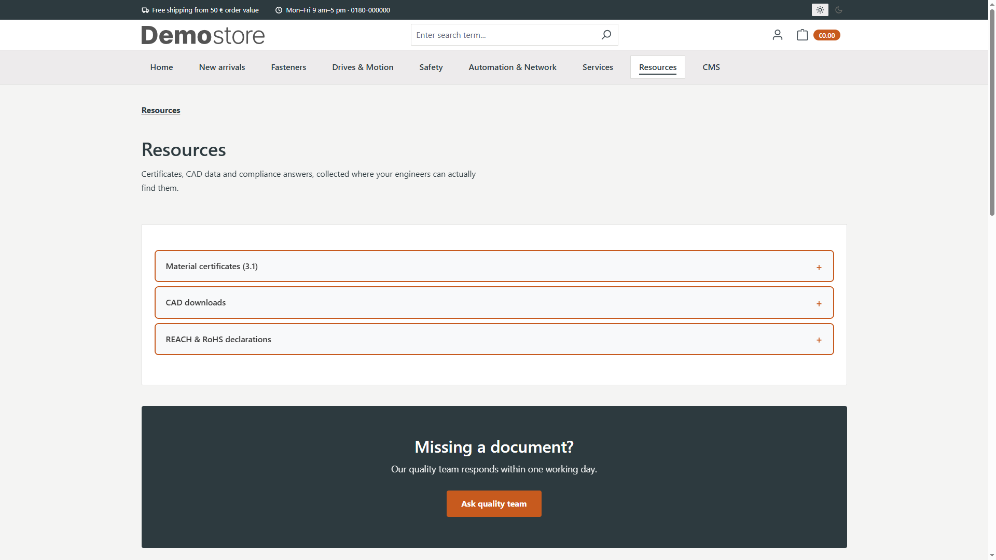The width and height of the screenshot is (996, 560).
Task: Click the 'Mon–Fri 9 am–5 pm · 0180-000000' text
Action: 338,10
